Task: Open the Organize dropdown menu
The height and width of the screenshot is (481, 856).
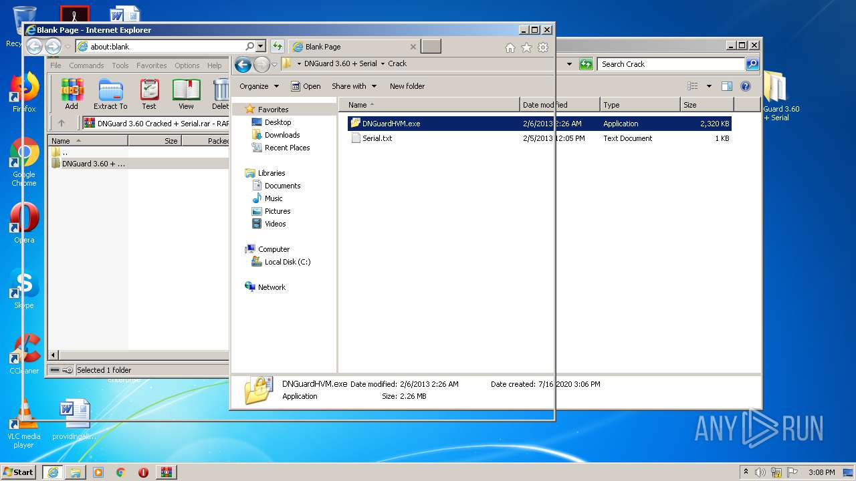Action: click(259, 86)
